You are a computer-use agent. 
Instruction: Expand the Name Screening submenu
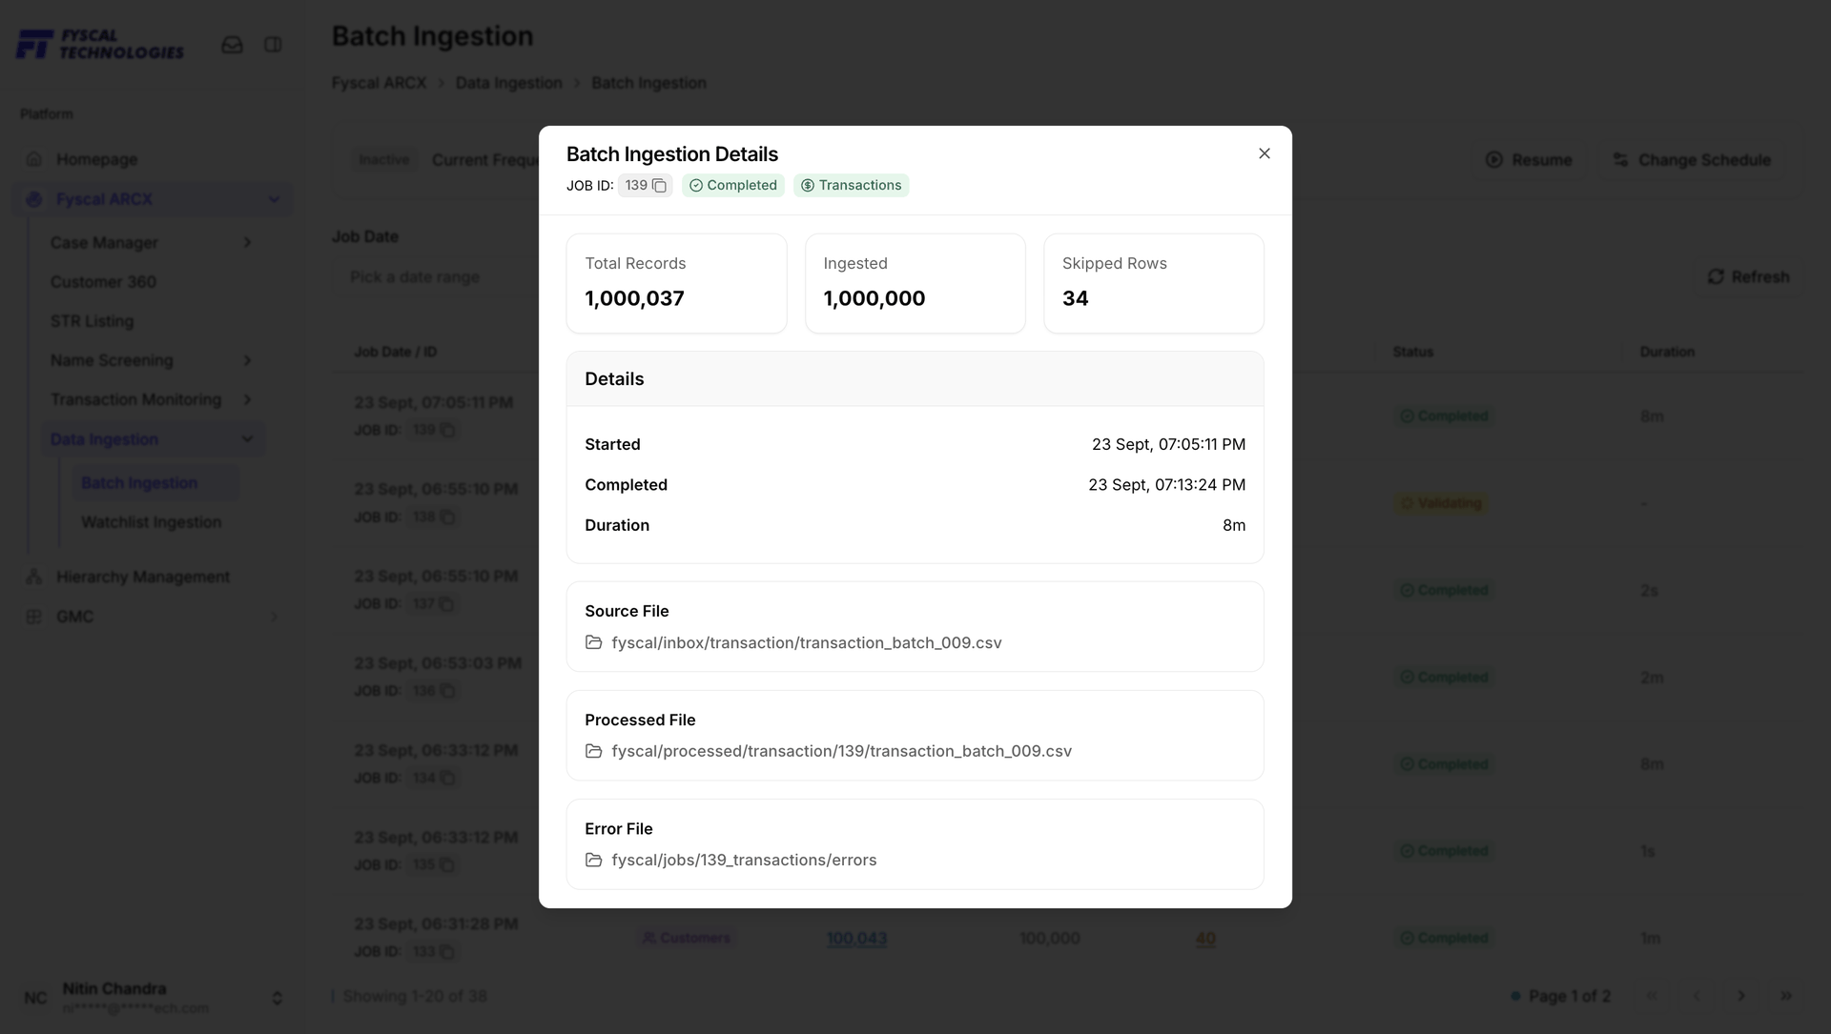coord(247,360)
